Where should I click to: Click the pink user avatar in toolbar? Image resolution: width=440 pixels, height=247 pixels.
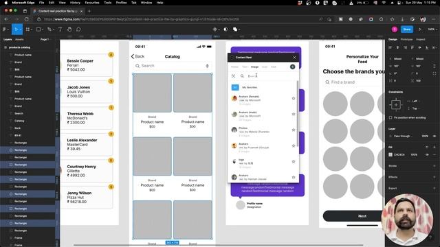coord(395,30)
